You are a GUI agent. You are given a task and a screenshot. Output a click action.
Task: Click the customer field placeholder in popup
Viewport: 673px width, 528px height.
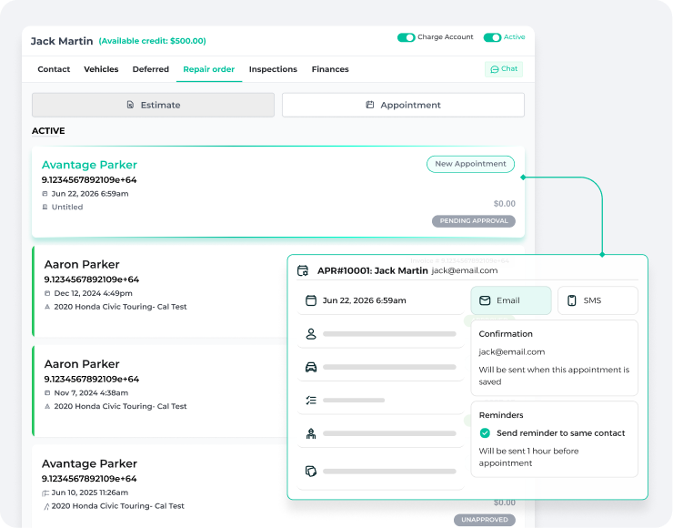point(380,334)
